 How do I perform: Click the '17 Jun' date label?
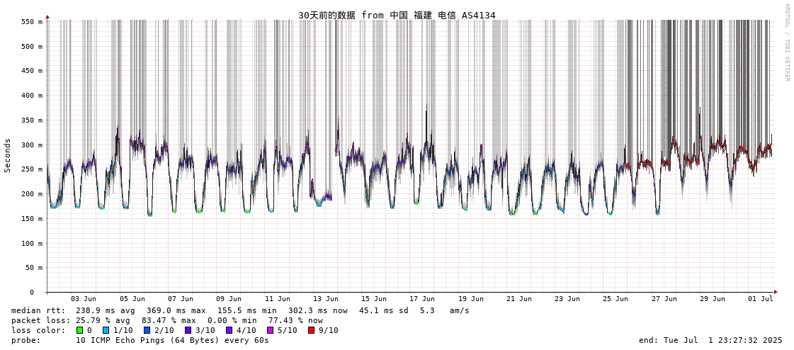point(422,300)
